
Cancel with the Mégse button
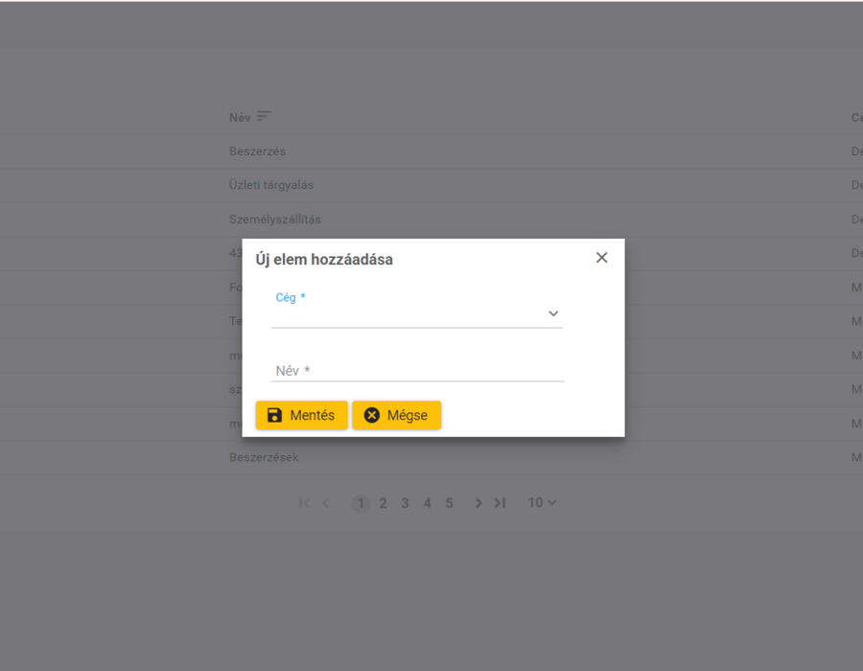coord(396,415)
